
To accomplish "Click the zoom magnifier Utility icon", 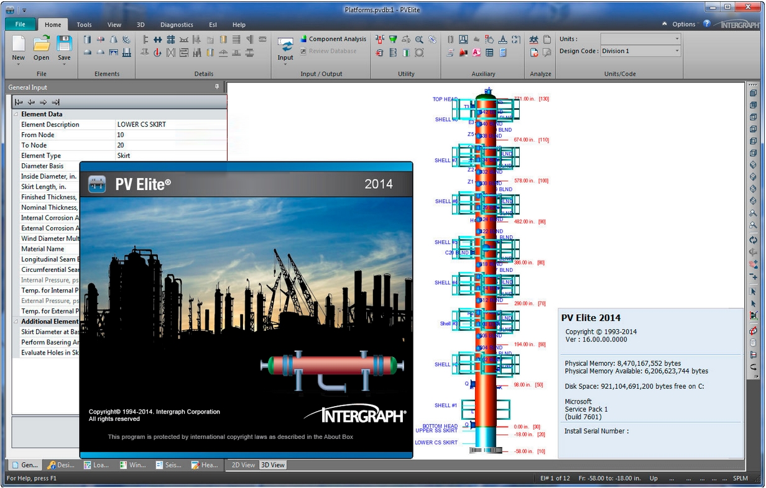I will click(x=420, y=39).
